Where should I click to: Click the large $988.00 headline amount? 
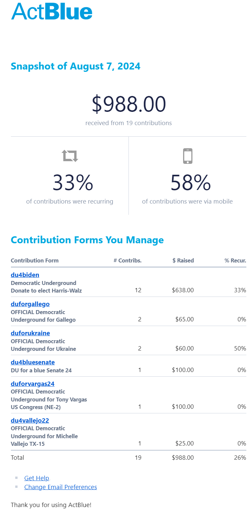click(x=128, y=104)
